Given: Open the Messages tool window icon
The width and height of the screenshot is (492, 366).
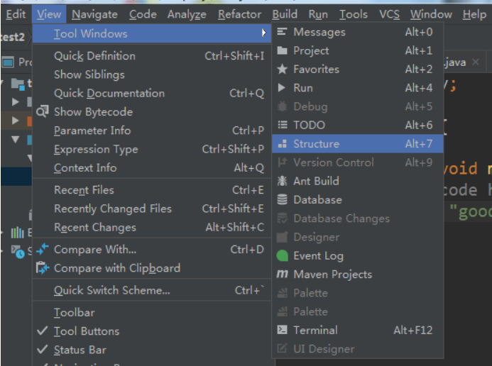Looking at the screenshot, I should pos(282,32).
